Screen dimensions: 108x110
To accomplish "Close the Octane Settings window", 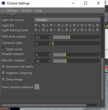I will [x=98, y=3].
